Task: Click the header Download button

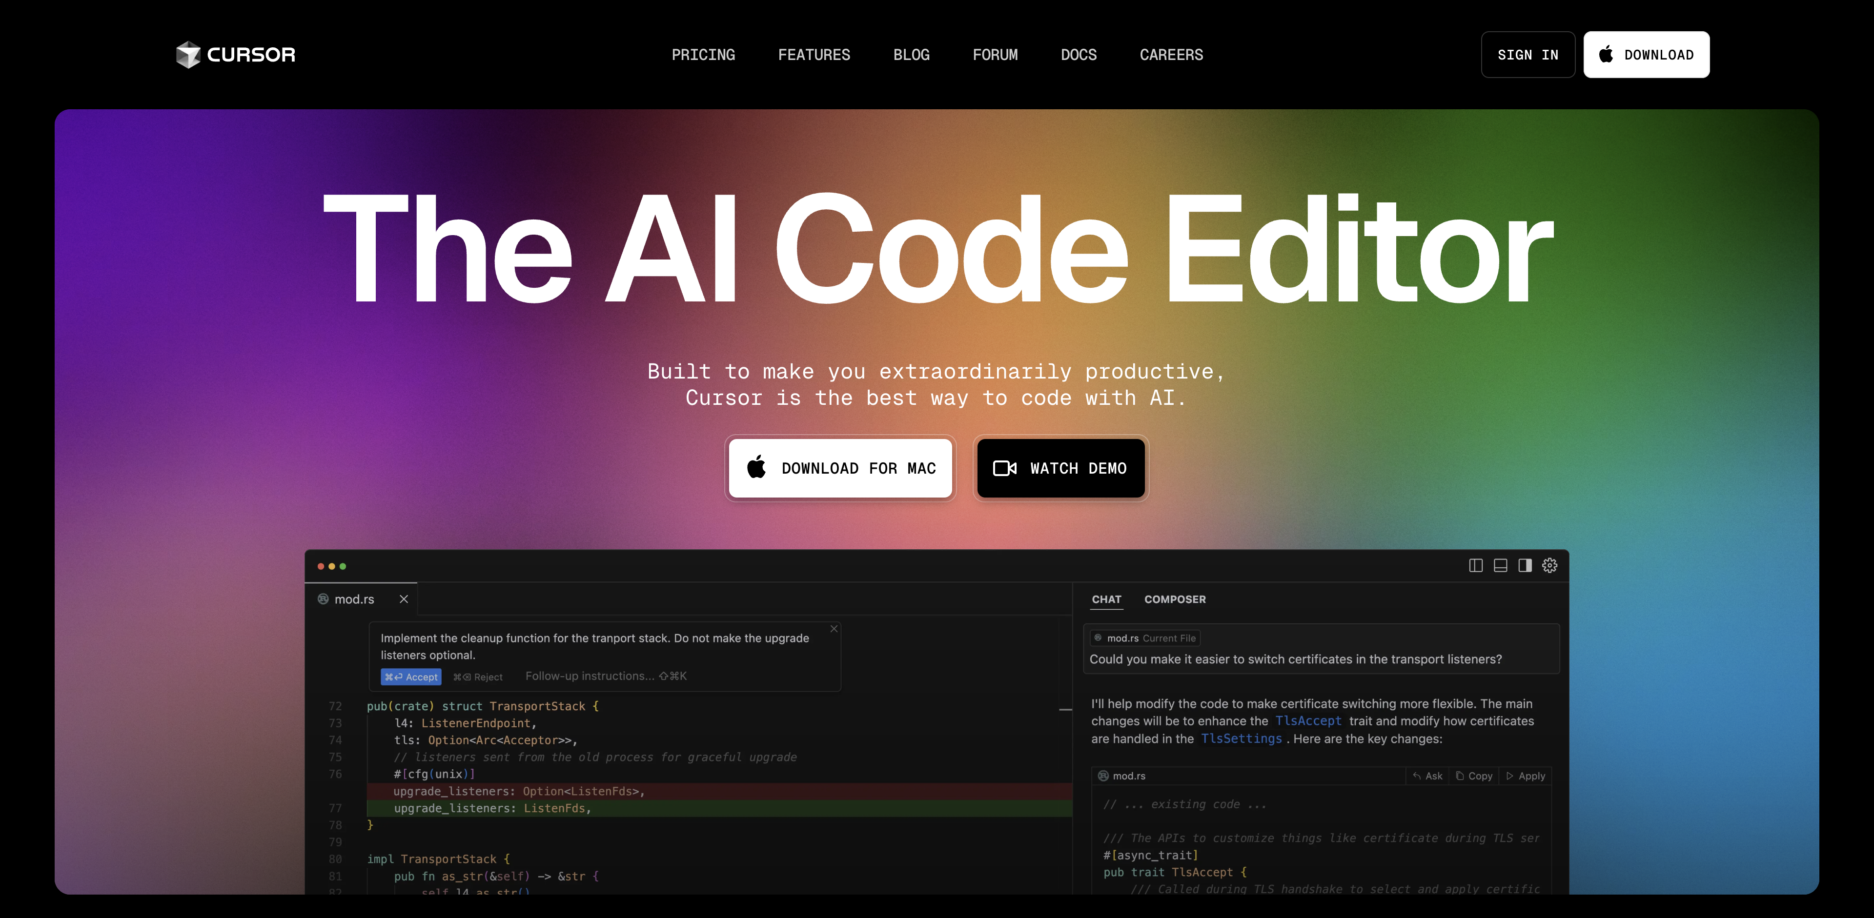Action: point(1646,55)
